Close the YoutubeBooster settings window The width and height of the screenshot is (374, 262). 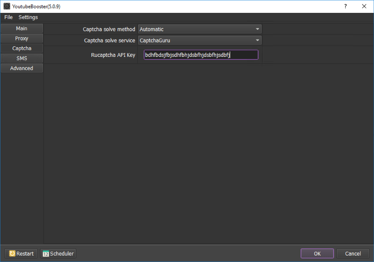pos(364,6)
